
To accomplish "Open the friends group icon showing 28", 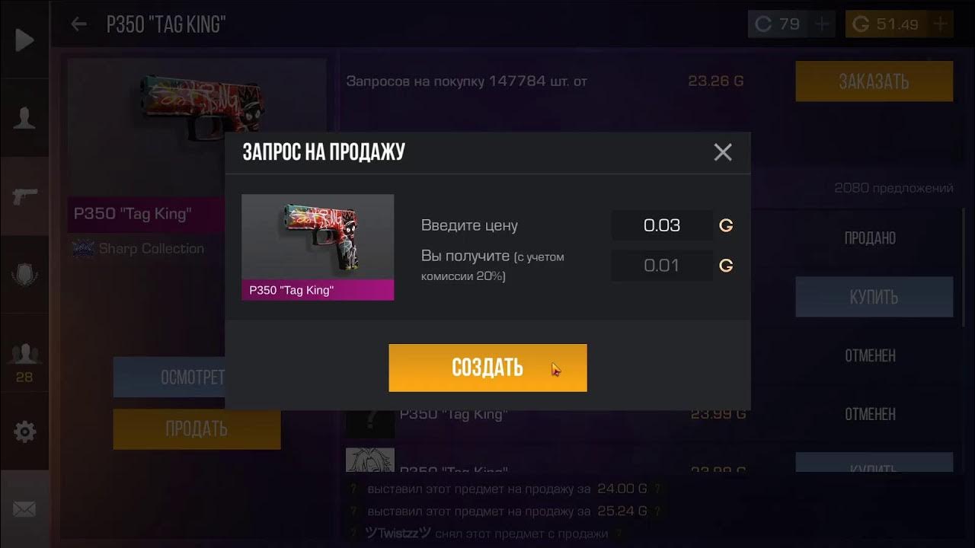I will (x=24, y=363).
